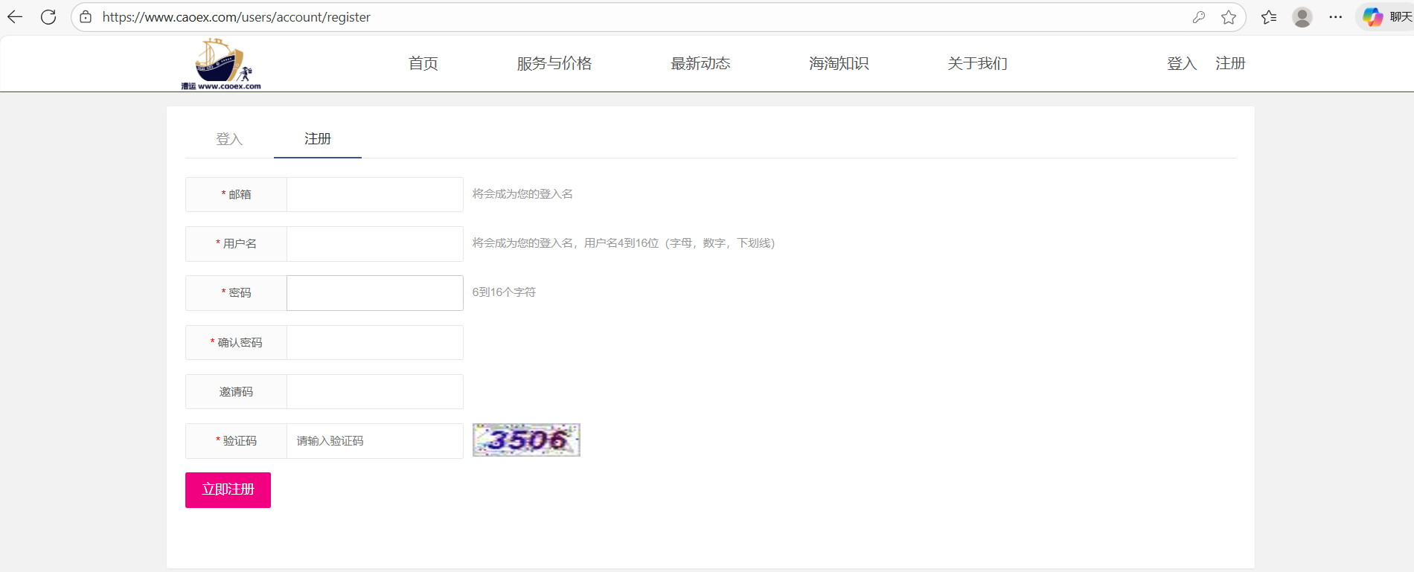The width and height of the screenshot is (1414, 572).
Task: Open 服务与价格 in navigation menu
Action: (x=554, y=64)
